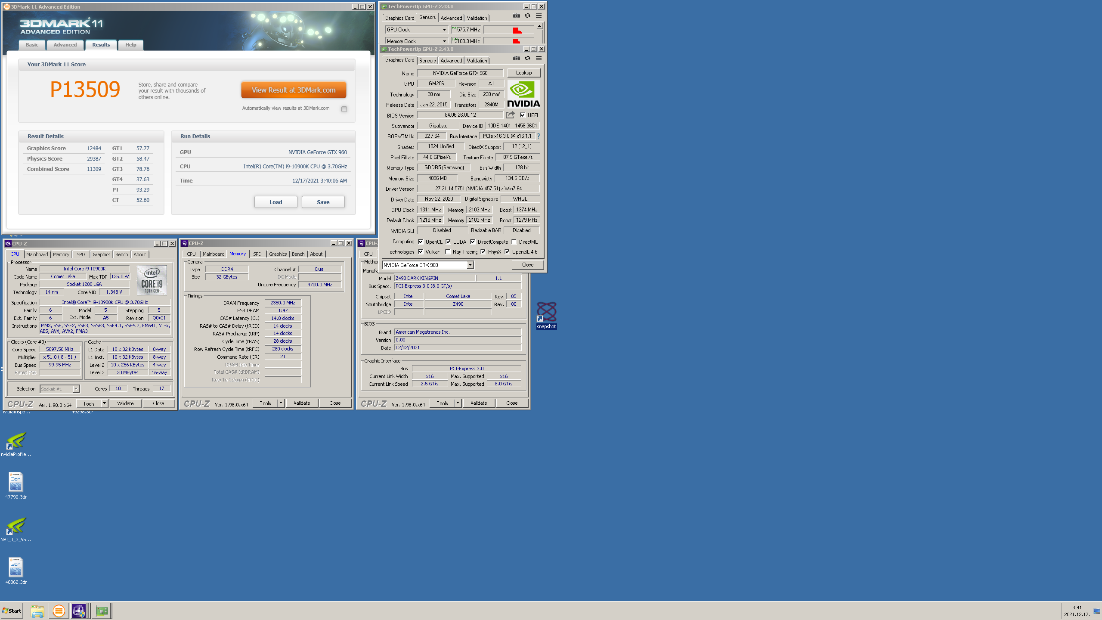Switch to the Sensors tab in front GPU-Z window
Image resolution: width=1102 pixels, height=620 pixels.
tap(427, 61)
